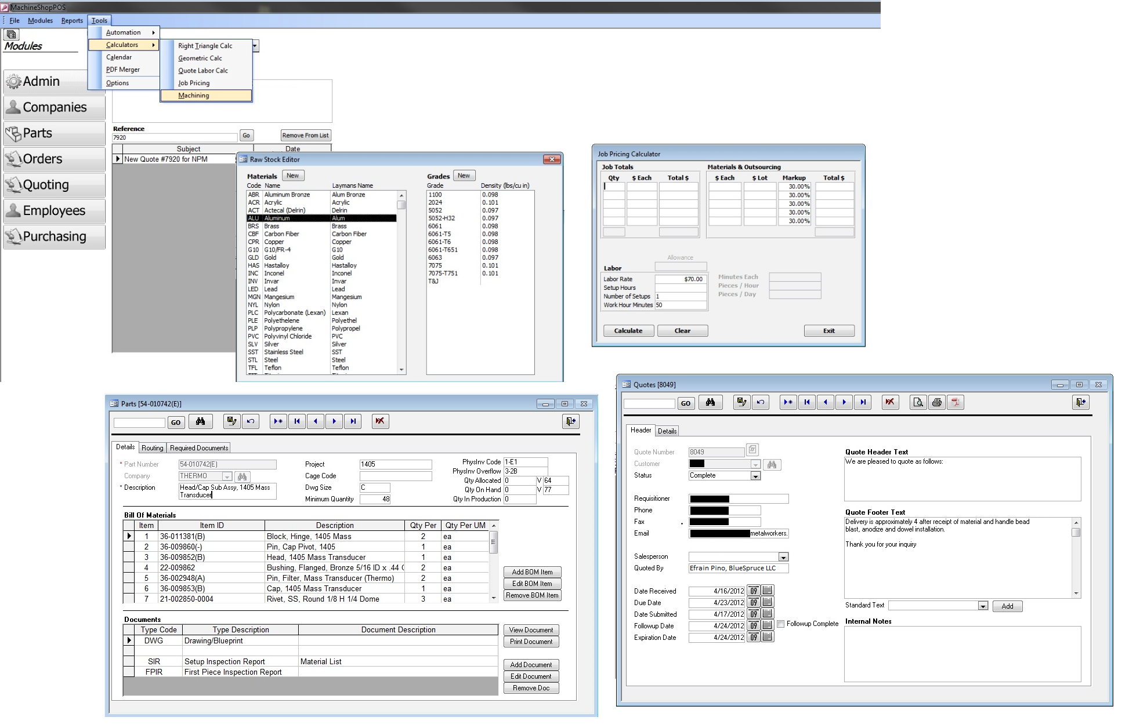Click the undo icon in Parts toolbar
This screenshot has height=728, width=1129.
tap(250, 421)
